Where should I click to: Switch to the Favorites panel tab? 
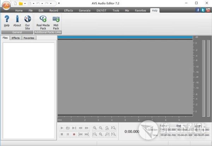point(29,38)
